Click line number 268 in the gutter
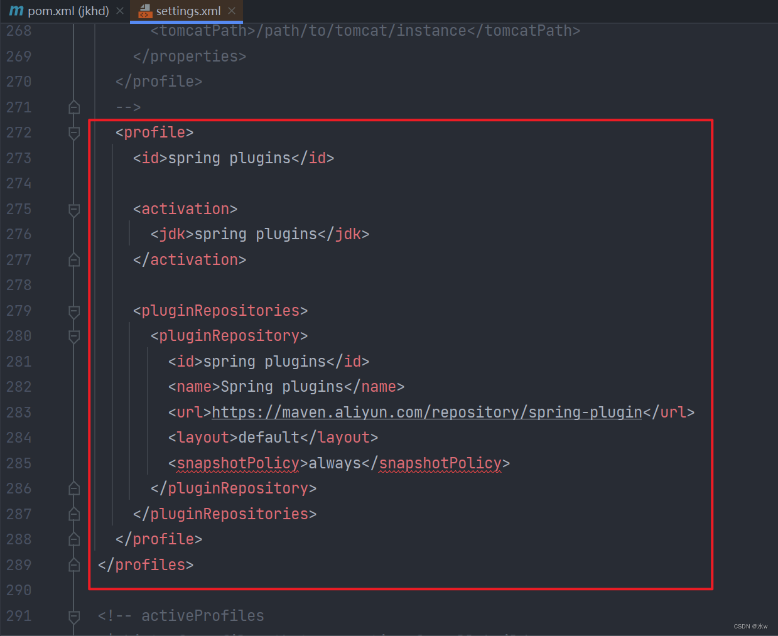 19,31
